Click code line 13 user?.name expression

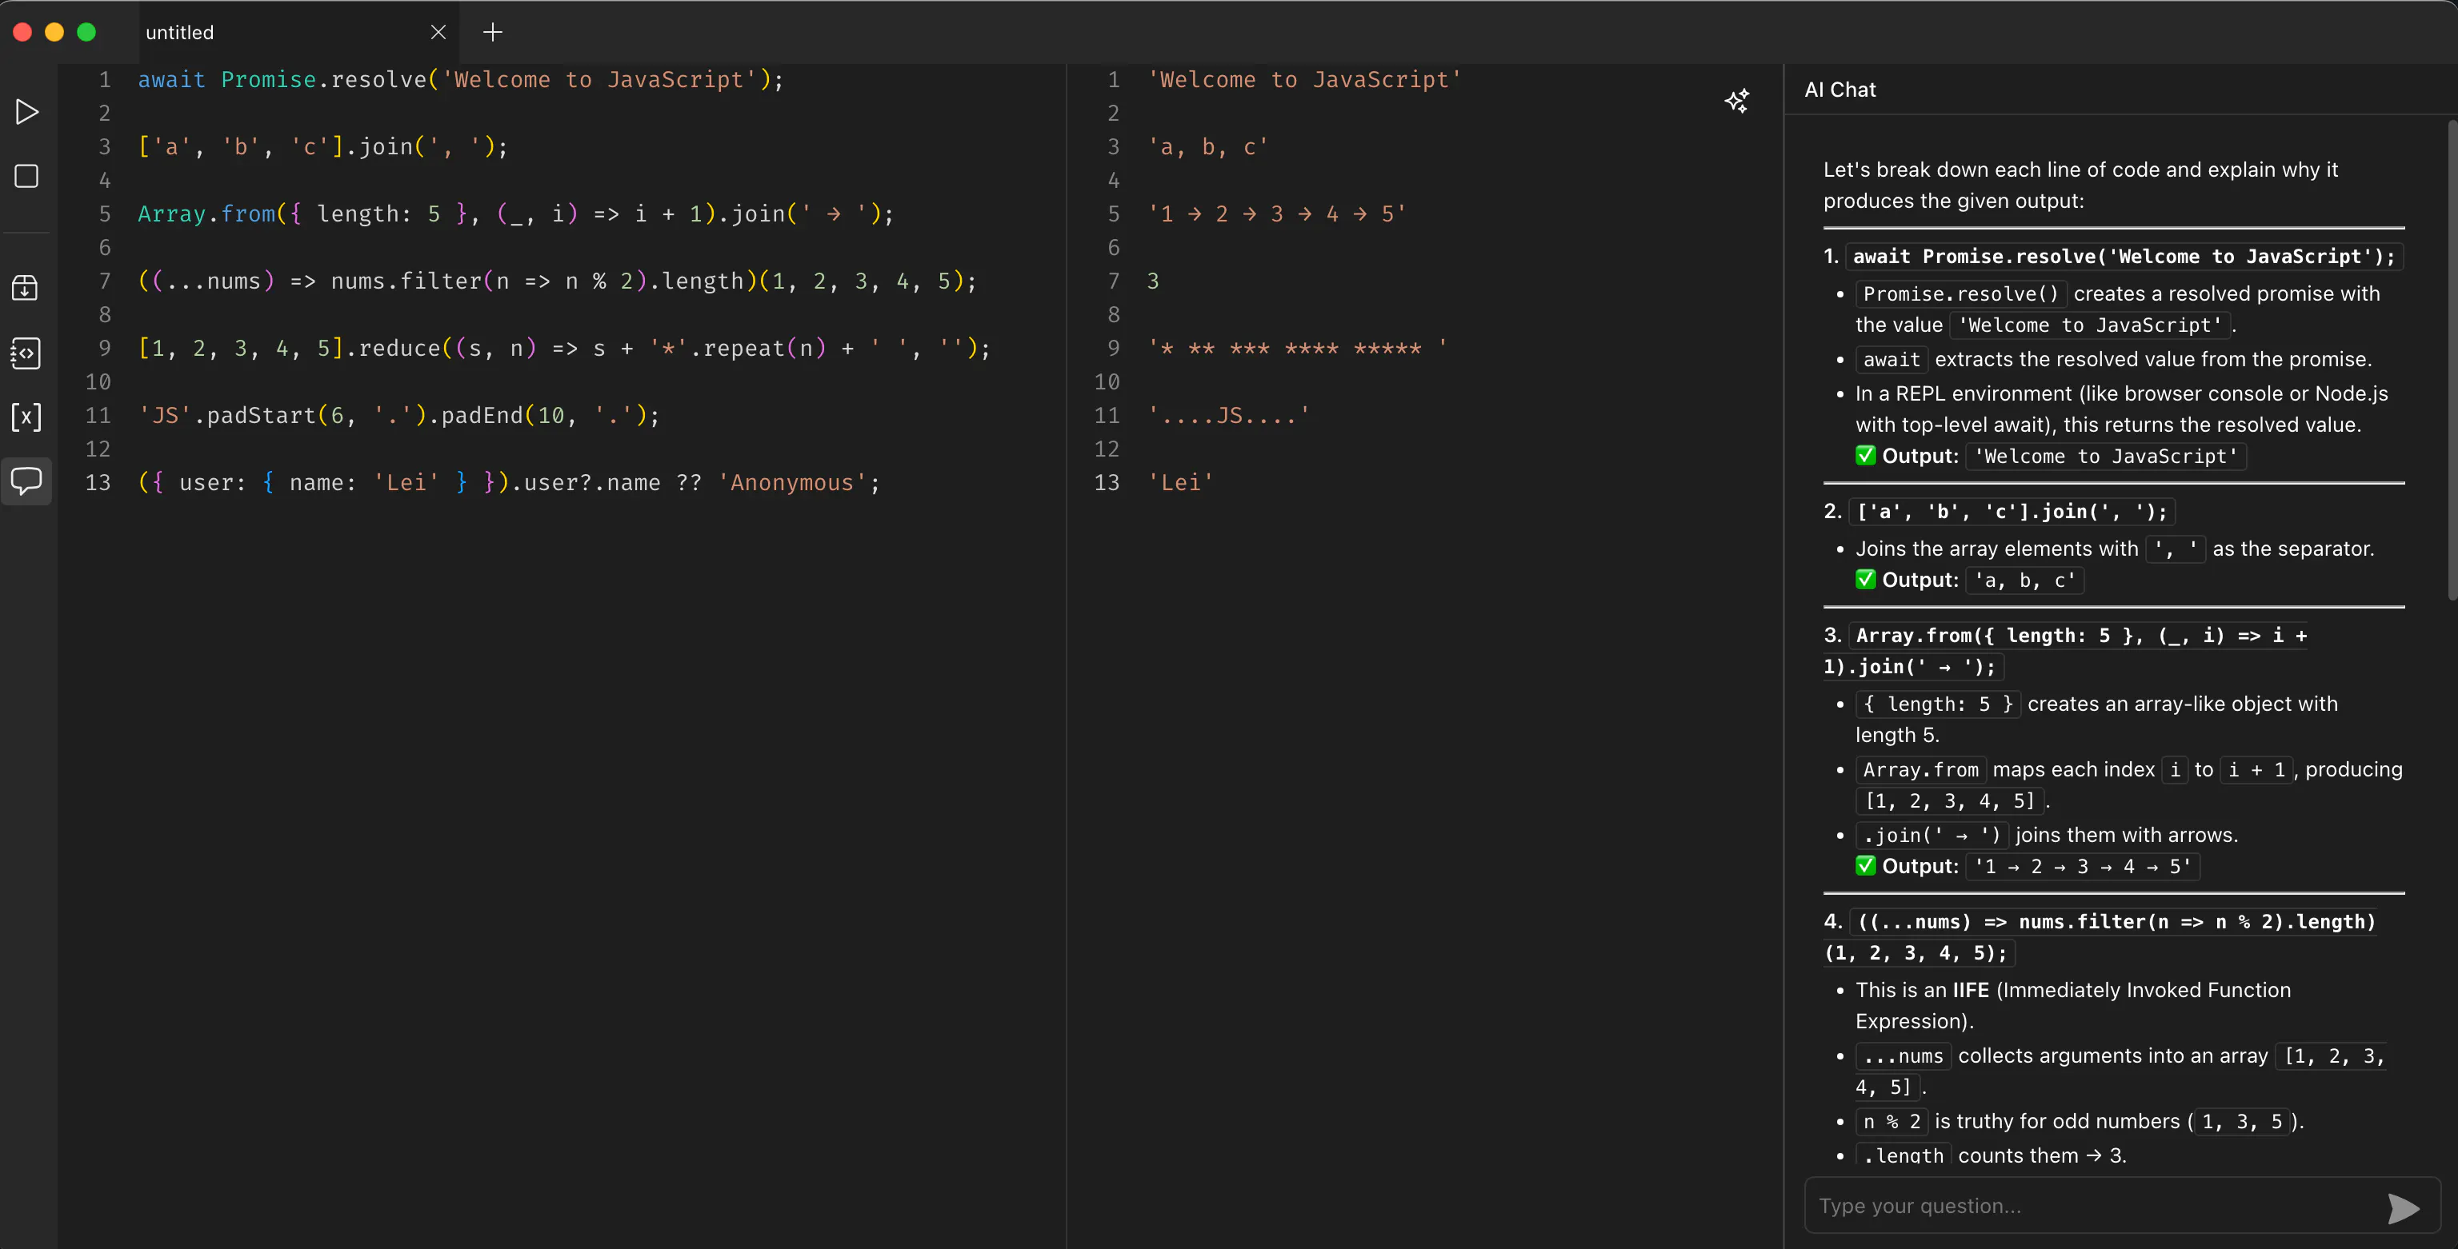(x=510, y=482)
